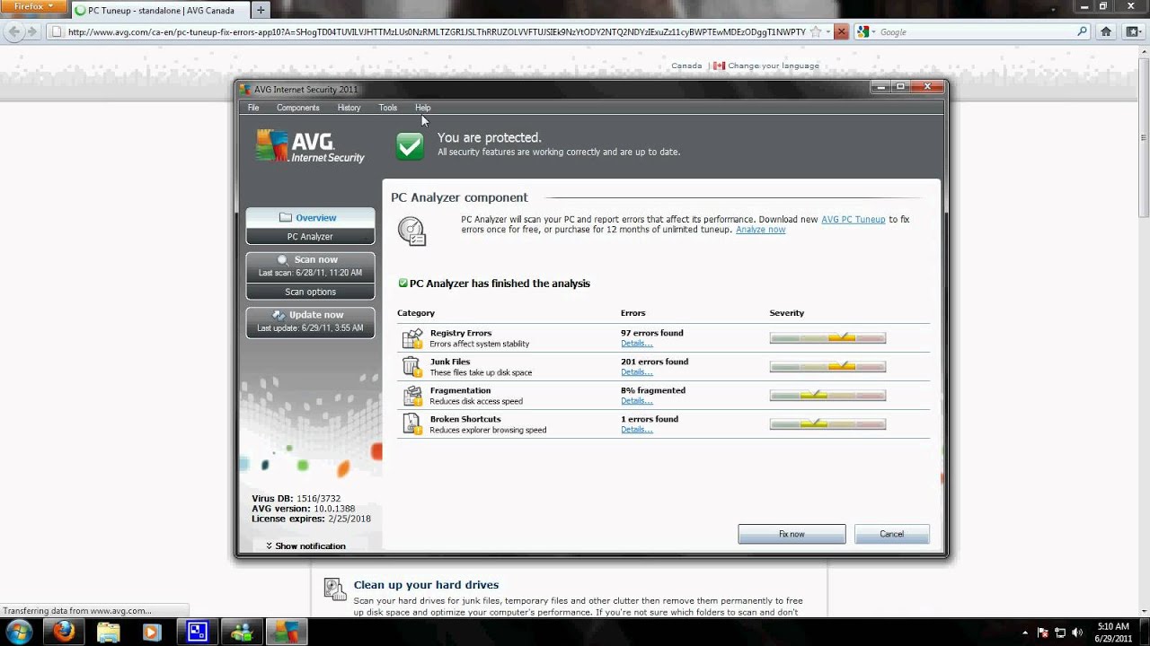Open Details for Junk Files
This screenshot has height=646, width=1150.
click(636, 371)
